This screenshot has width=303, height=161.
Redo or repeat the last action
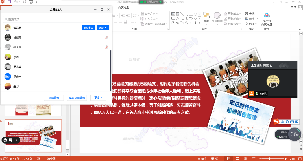25,2
